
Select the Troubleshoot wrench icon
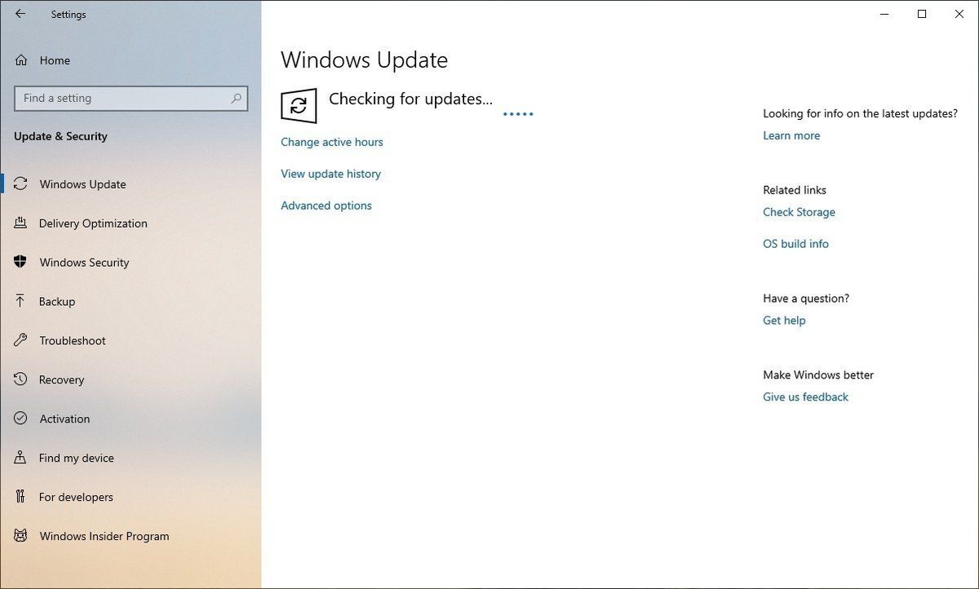(20, 340)
